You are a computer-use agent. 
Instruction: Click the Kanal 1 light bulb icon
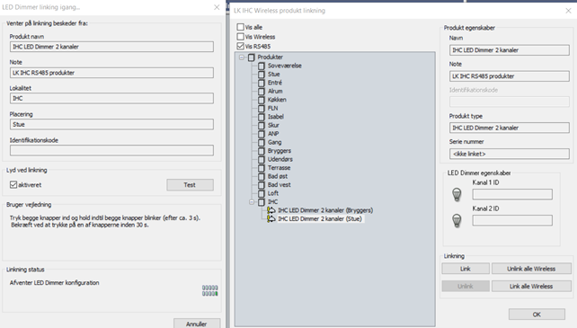tap(457, 194)
